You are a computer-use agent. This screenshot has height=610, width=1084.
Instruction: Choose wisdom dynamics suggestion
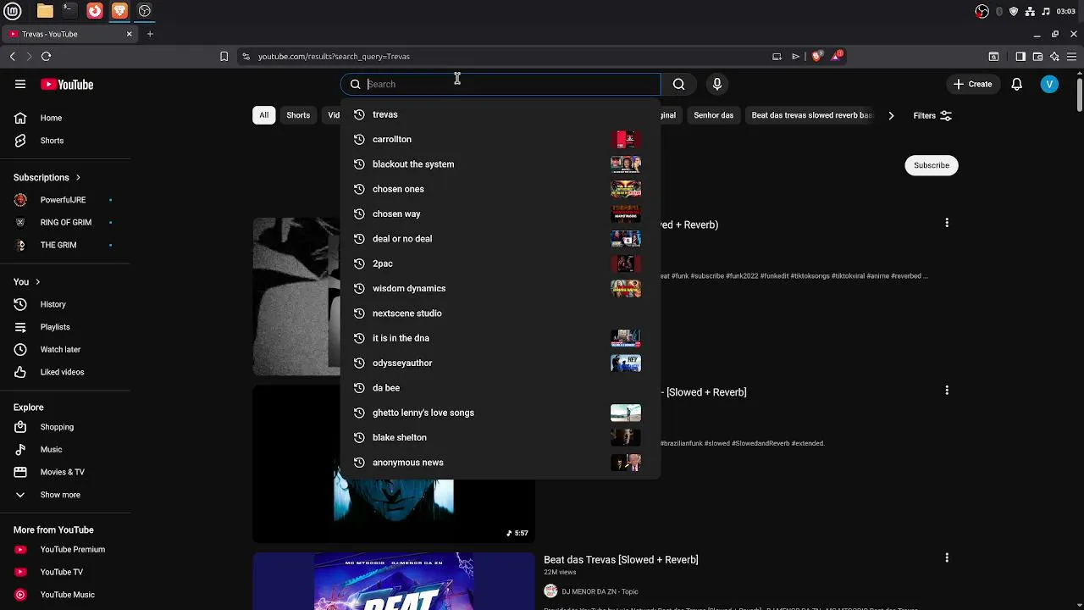tap(500, 288)
